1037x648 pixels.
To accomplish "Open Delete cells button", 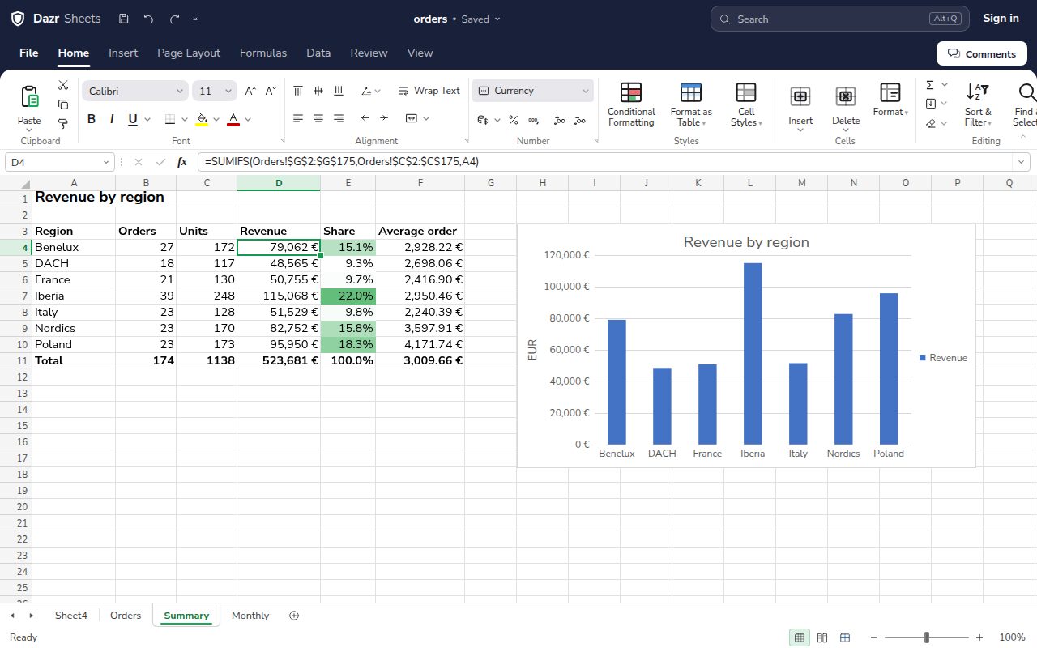I will point(846,107).
